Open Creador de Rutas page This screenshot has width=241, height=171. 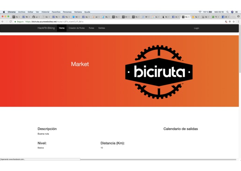point(77,28)
